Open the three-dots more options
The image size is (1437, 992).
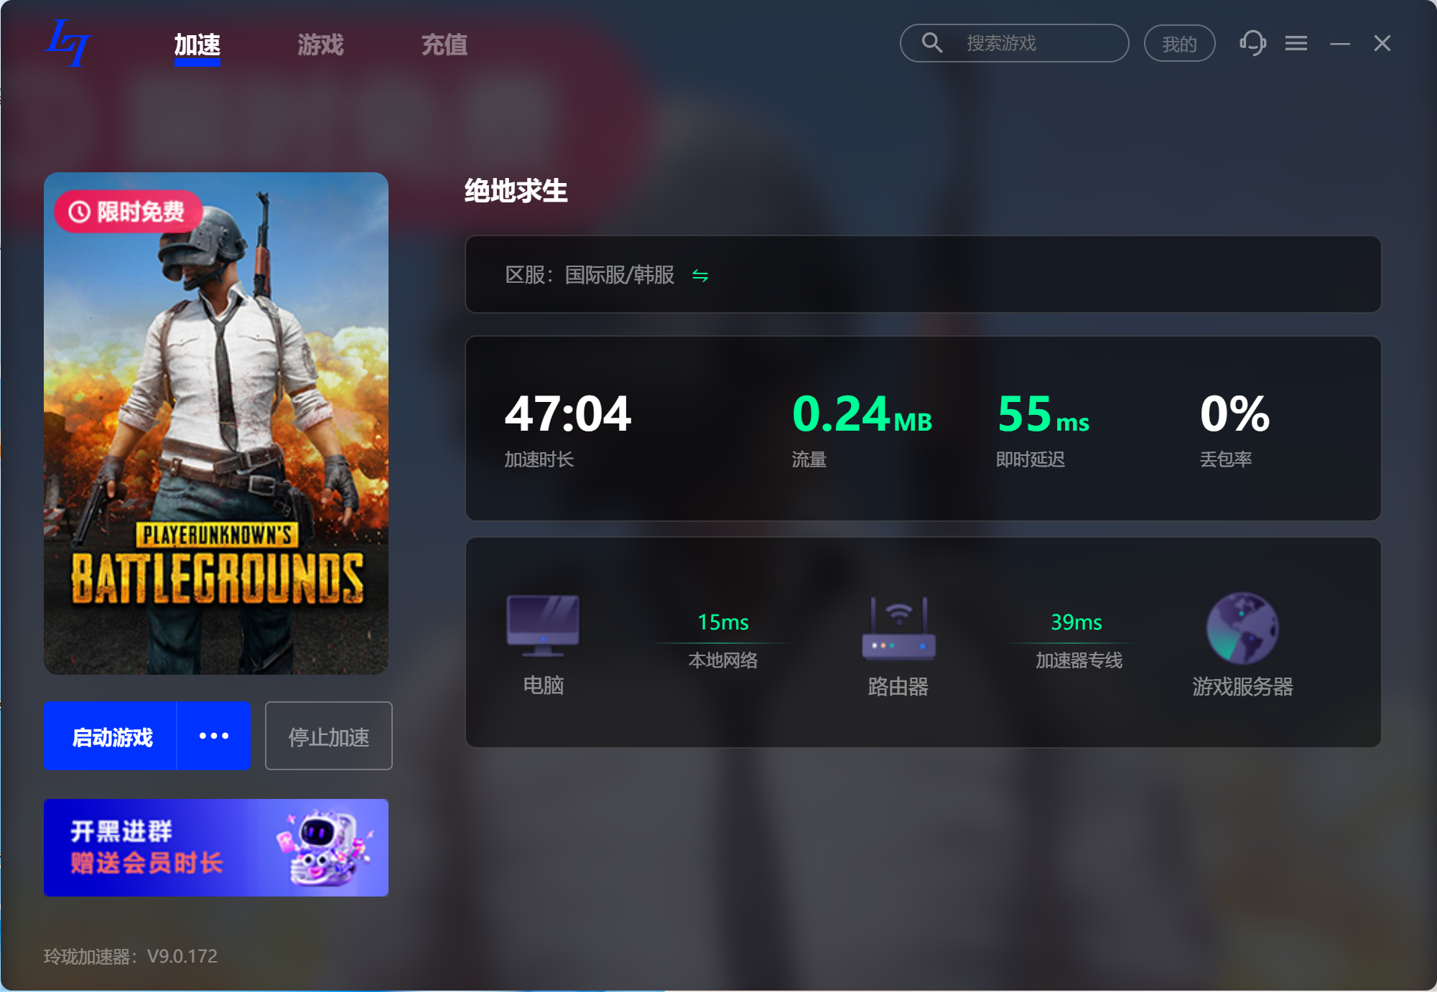214,736
